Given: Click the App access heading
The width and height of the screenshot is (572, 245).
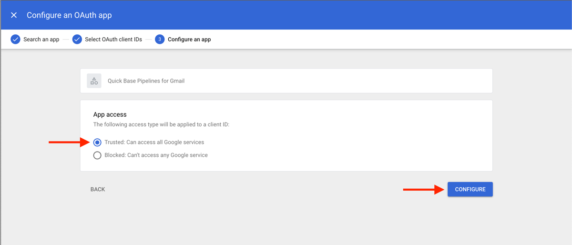Looking at the screenshot, I should tap(110, 114).
